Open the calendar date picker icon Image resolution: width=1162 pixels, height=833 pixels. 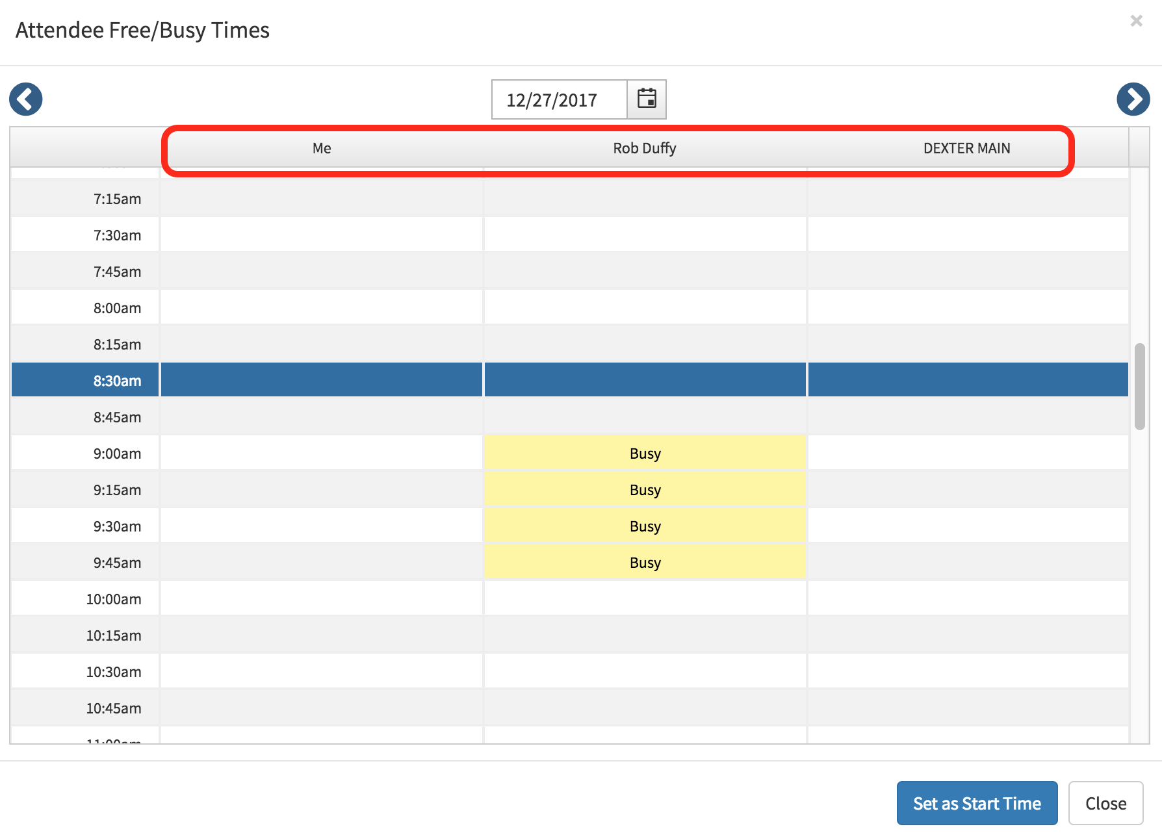click(x=647, y=99)
